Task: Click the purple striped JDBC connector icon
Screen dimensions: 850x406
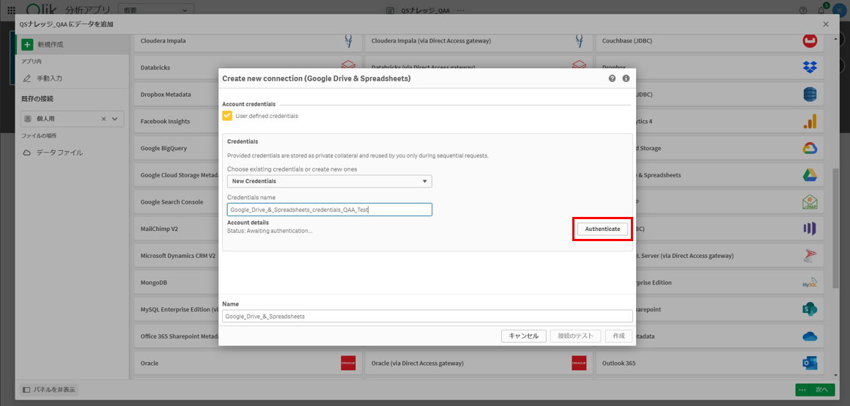Action: click(810, 229)
